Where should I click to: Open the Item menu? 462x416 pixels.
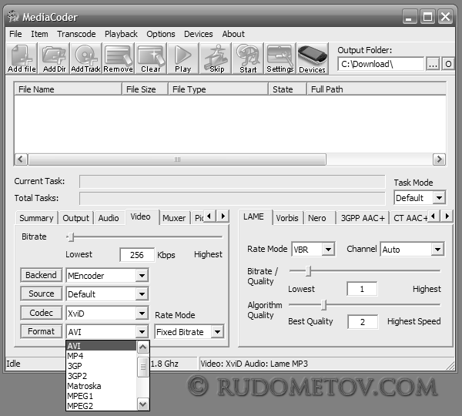click(39, 34)
